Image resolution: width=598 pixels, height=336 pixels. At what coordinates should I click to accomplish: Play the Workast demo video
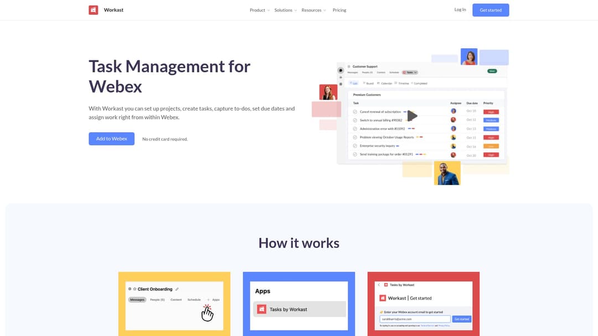(x=413, y=116)
